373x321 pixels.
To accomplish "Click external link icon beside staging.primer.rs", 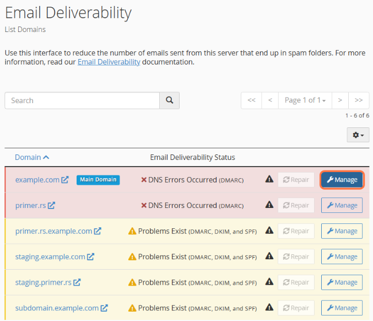I will tap(77, 282).
